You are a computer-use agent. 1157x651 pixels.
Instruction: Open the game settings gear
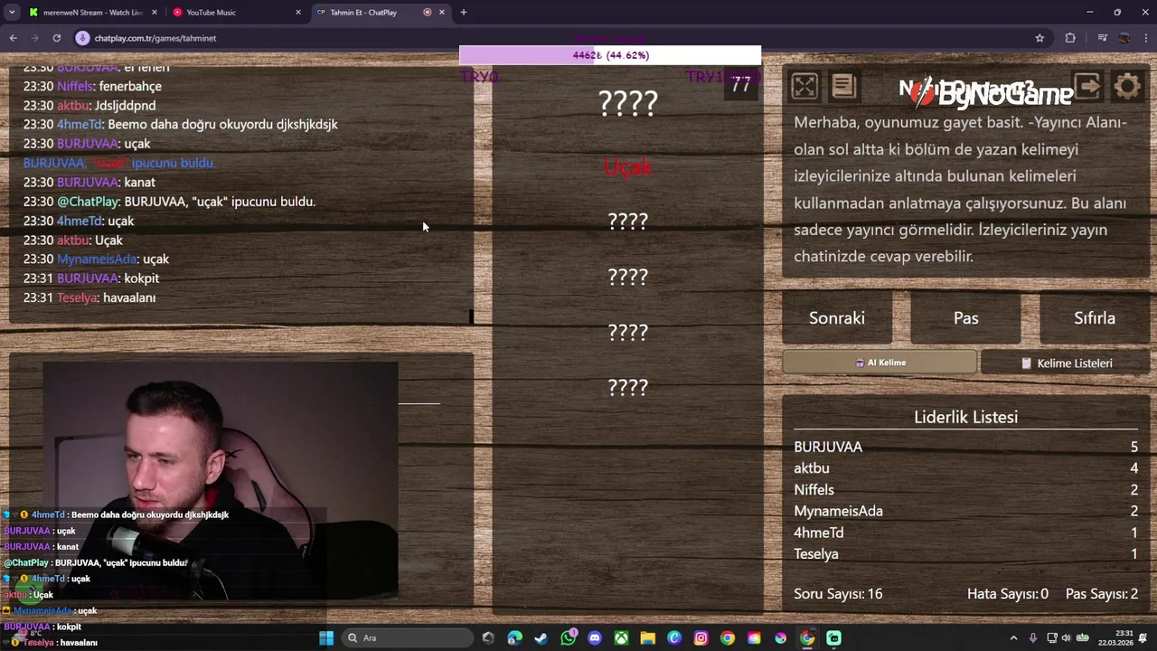(x=1127, y=87)
